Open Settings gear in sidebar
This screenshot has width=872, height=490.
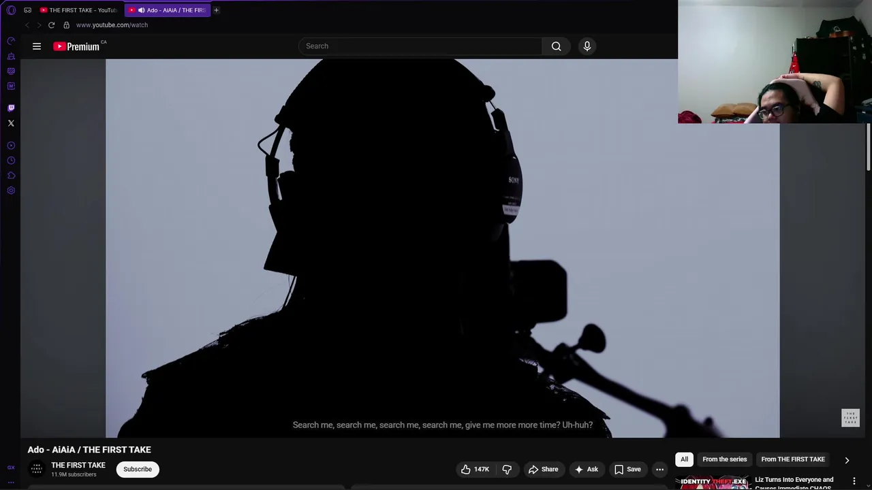[x=11, y=191]
